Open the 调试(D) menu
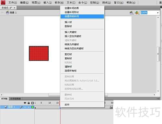 107,3
